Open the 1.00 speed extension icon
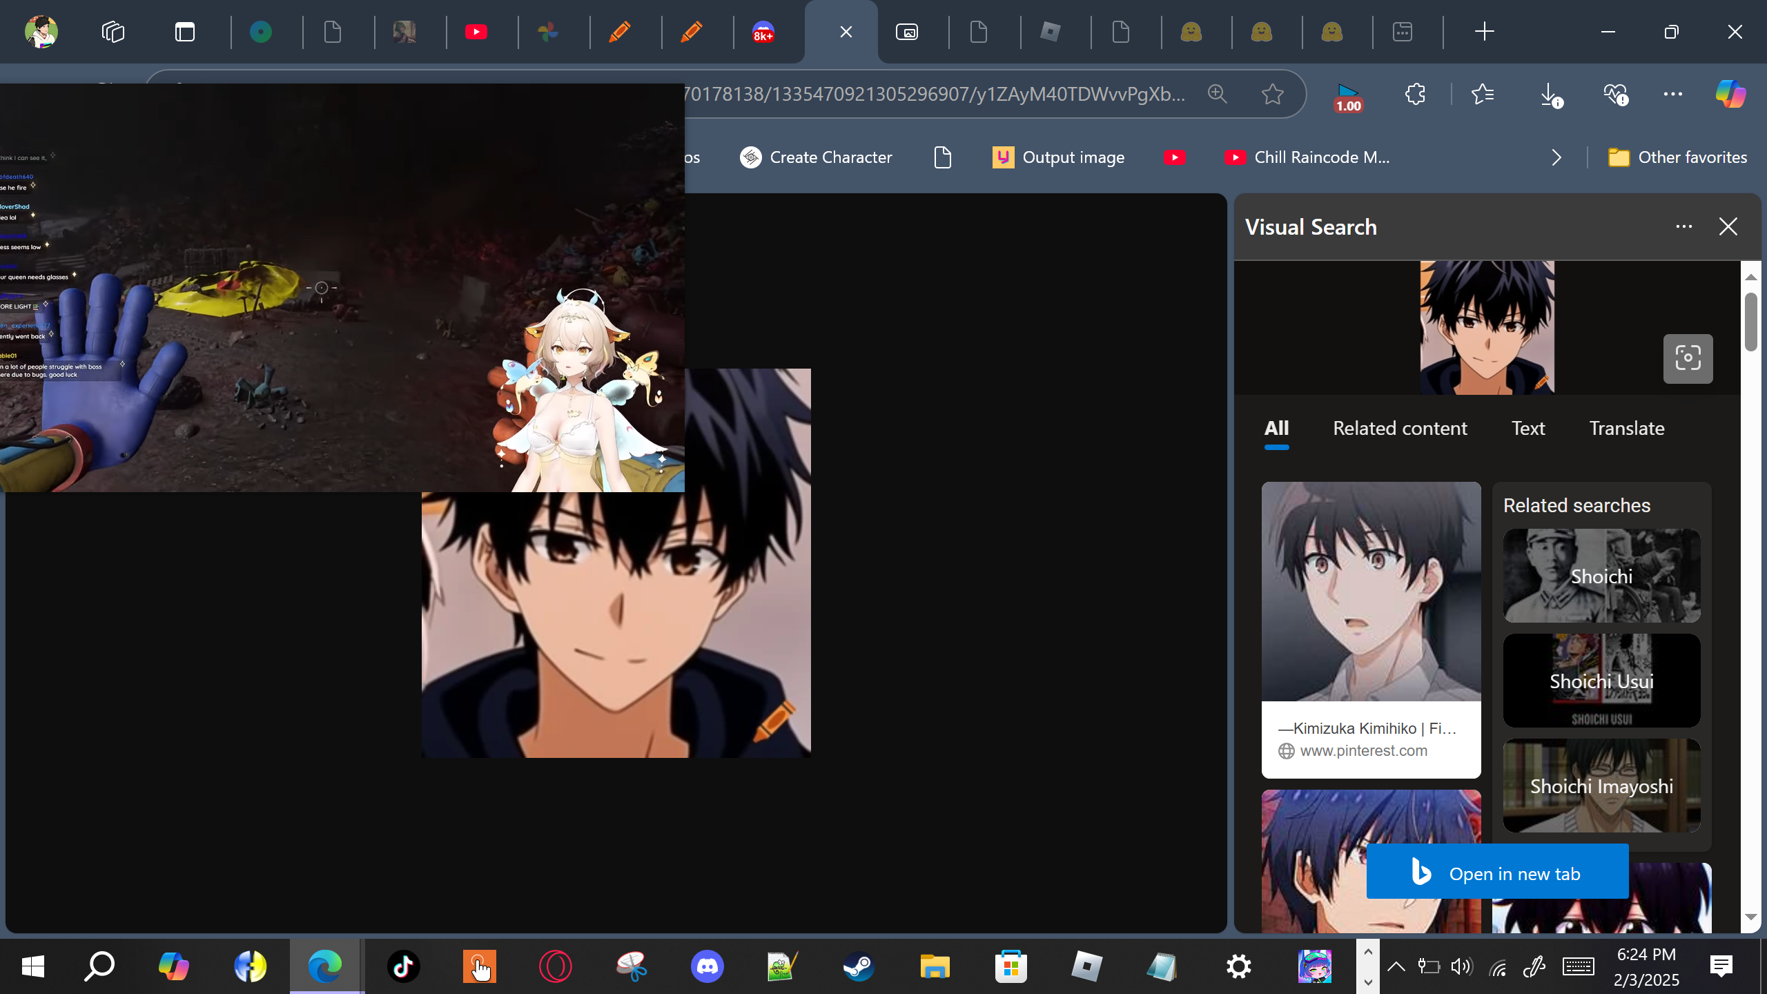The height and width of the screenshot is (994, 1767). (x=1348, y=97)
